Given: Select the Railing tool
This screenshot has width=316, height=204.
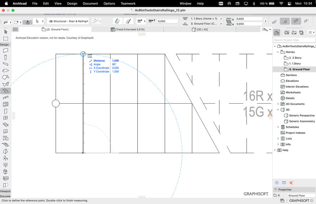Looking at the screenshot, I should point(5,98).
